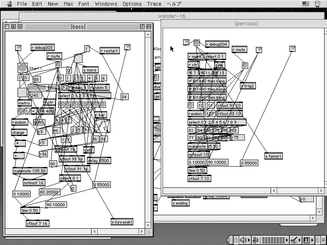Click the s tamori object in percuss

273,156
